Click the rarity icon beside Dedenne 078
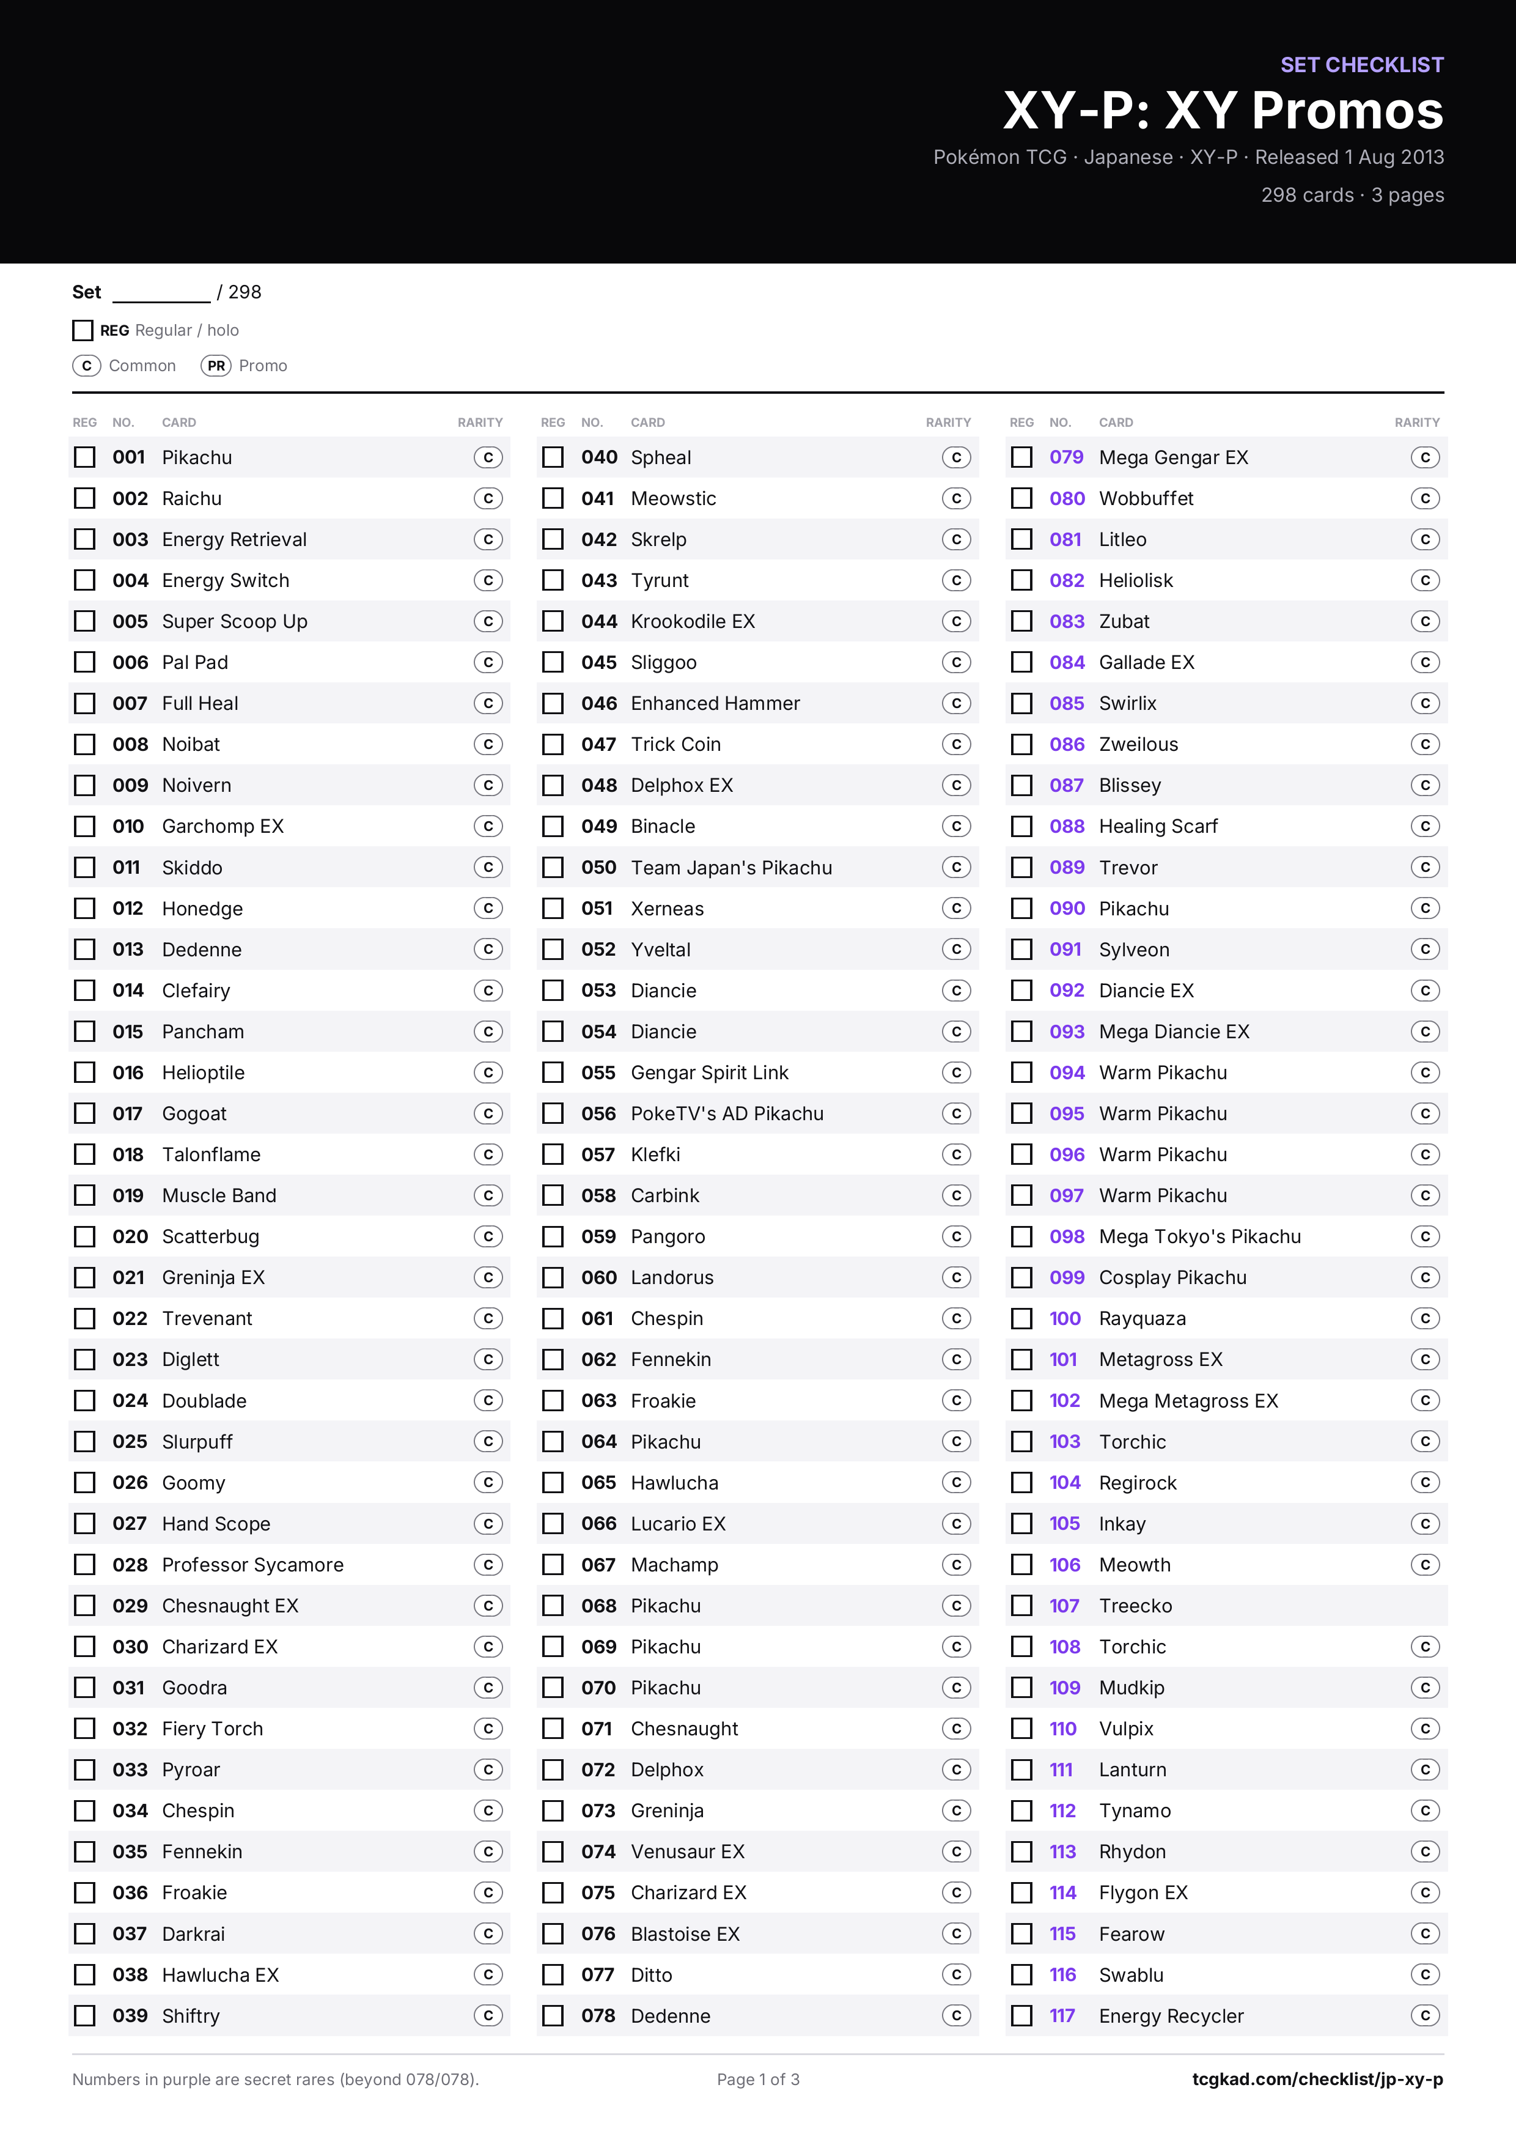 click(955, 2015)
